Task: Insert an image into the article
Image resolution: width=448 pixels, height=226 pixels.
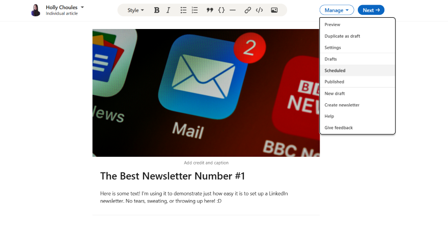Action: pos(274,10)
